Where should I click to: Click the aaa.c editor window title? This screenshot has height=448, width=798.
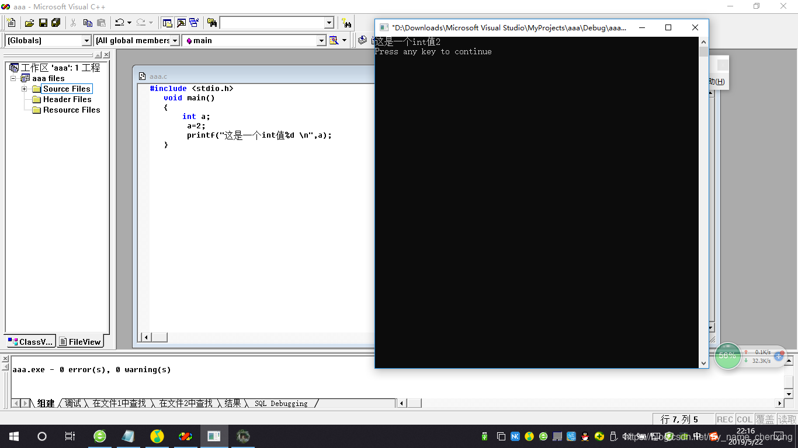[158, 76]
